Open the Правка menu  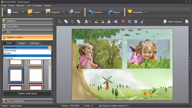[11, 5]
